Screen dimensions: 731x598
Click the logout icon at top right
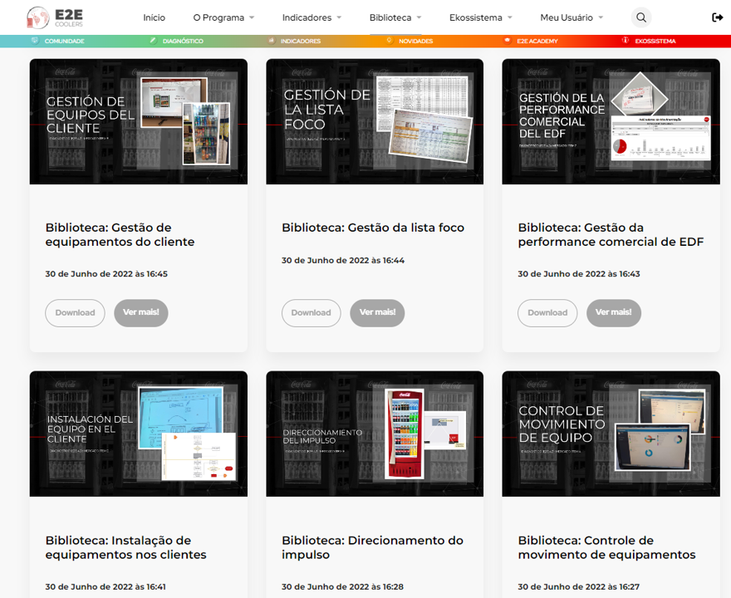pyautogui.click(x=717, y=17)
